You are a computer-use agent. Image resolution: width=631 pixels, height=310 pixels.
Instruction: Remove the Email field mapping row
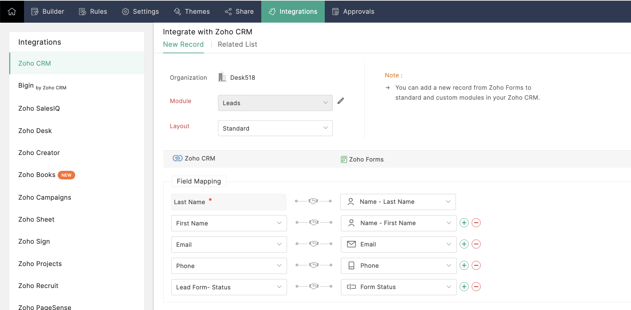point(476,244)
